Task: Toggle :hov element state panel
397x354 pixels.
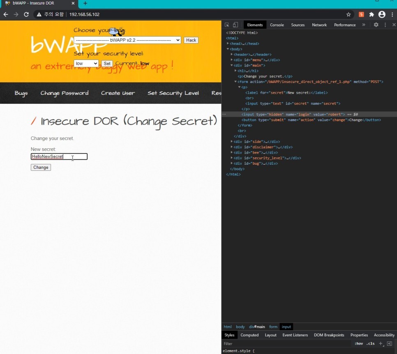Action: pyautogui.click(x=358, y=343)
